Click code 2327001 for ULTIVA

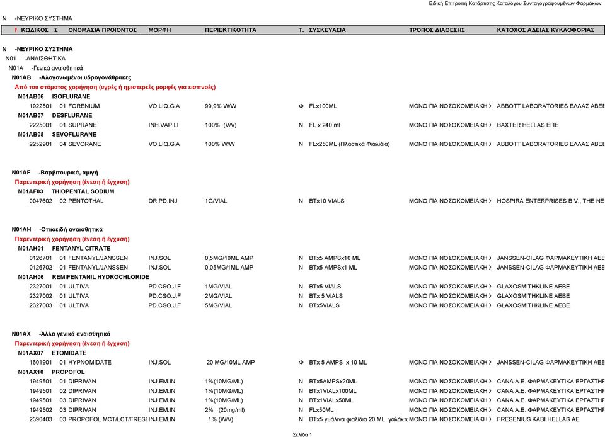(40, 287)
